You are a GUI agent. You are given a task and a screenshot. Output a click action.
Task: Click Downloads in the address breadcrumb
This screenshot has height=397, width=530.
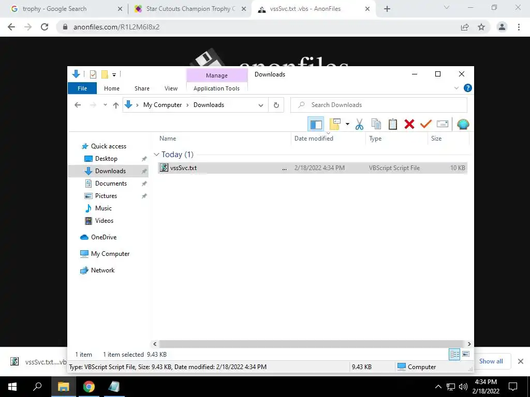click(x=209, y=105)
